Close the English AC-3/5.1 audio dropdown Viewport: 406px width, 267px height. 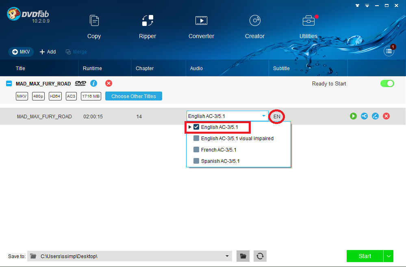pyautogui.click(x=264, y=116)
